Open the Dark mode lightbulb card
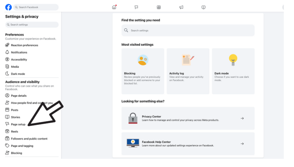 click(x=233, y=71)
